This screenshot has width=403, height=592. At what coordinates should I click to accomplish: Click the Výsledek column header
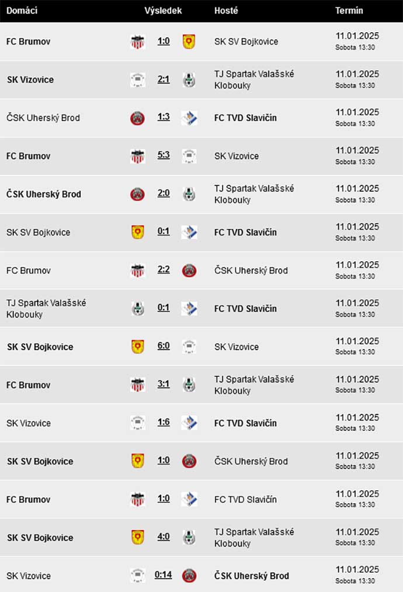tap(163, 11)
